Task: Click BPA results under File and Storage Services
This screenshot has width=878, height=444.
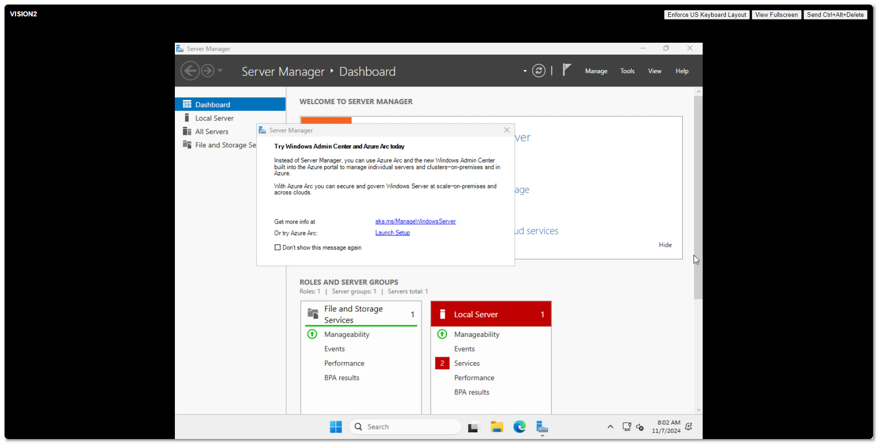Action: pos(342,378)
